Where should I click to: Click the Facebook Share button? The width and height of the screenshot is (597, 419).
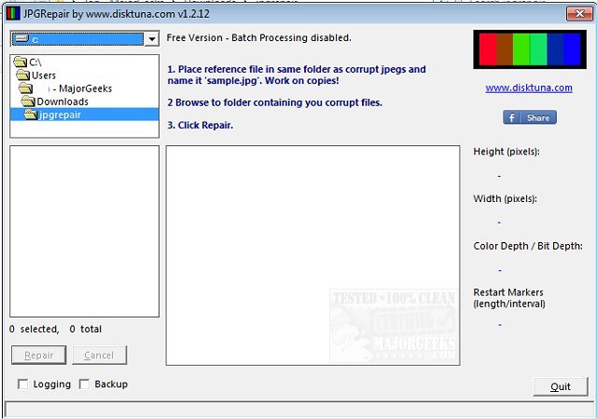(530, 117)
